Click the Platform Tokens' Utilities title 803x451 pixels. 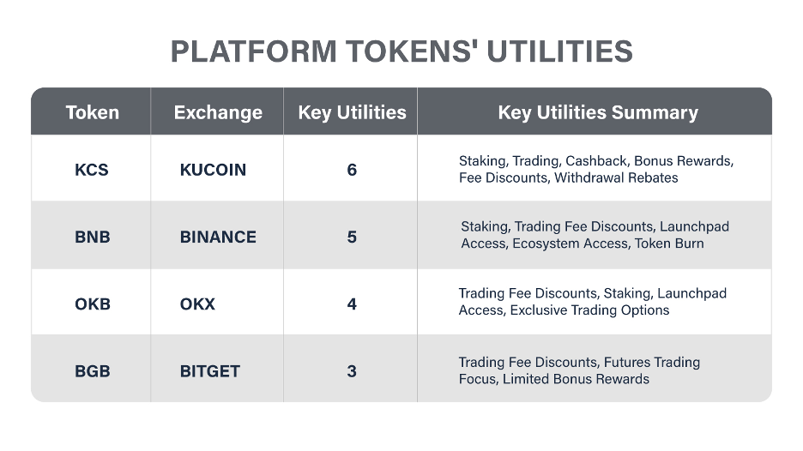401,51
